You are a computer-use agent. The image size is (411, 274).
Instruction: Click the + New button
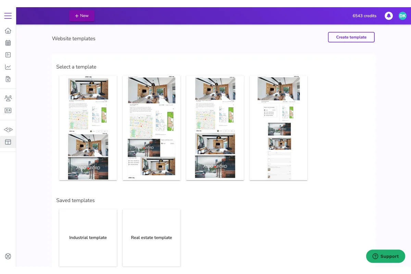tap(82, 16)
